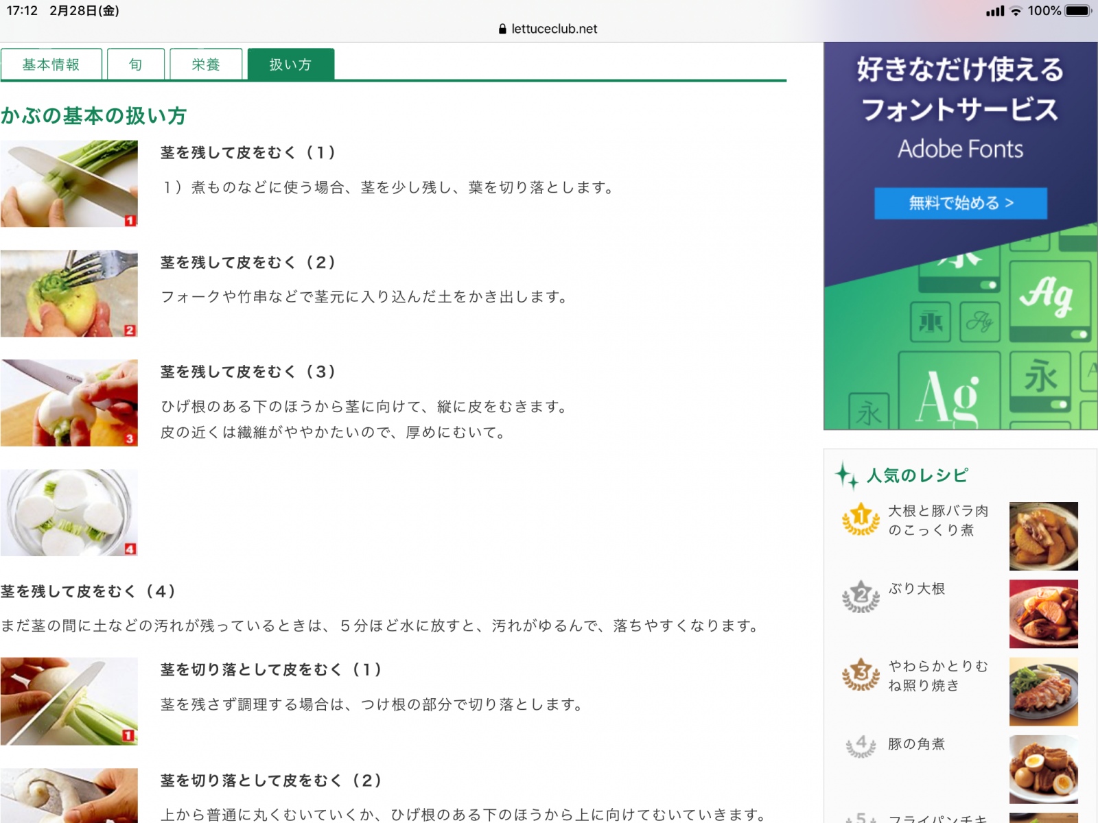1098x823 pixels.
Task: Open step 1 photo of cutting turnip leaves
Action: (69, 184)
